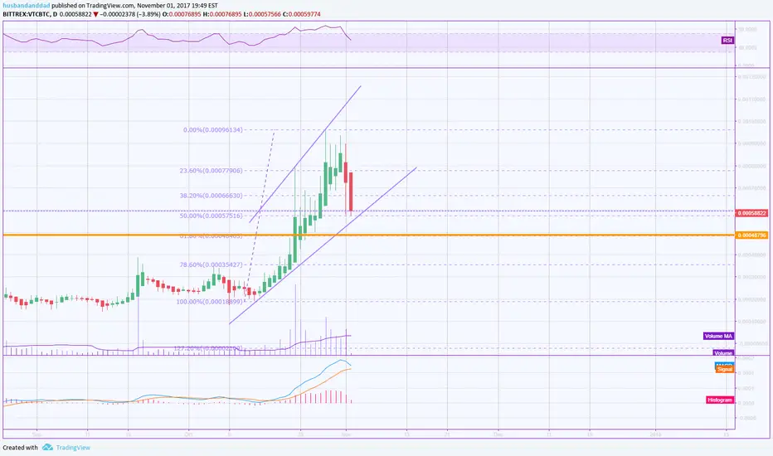Select the Volume MA label

718,337
